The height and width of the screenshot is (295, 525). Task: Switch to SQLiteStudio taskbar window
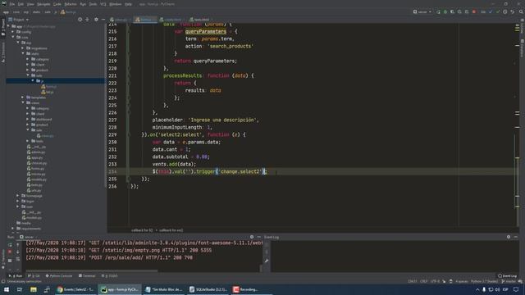click(208, 289)
